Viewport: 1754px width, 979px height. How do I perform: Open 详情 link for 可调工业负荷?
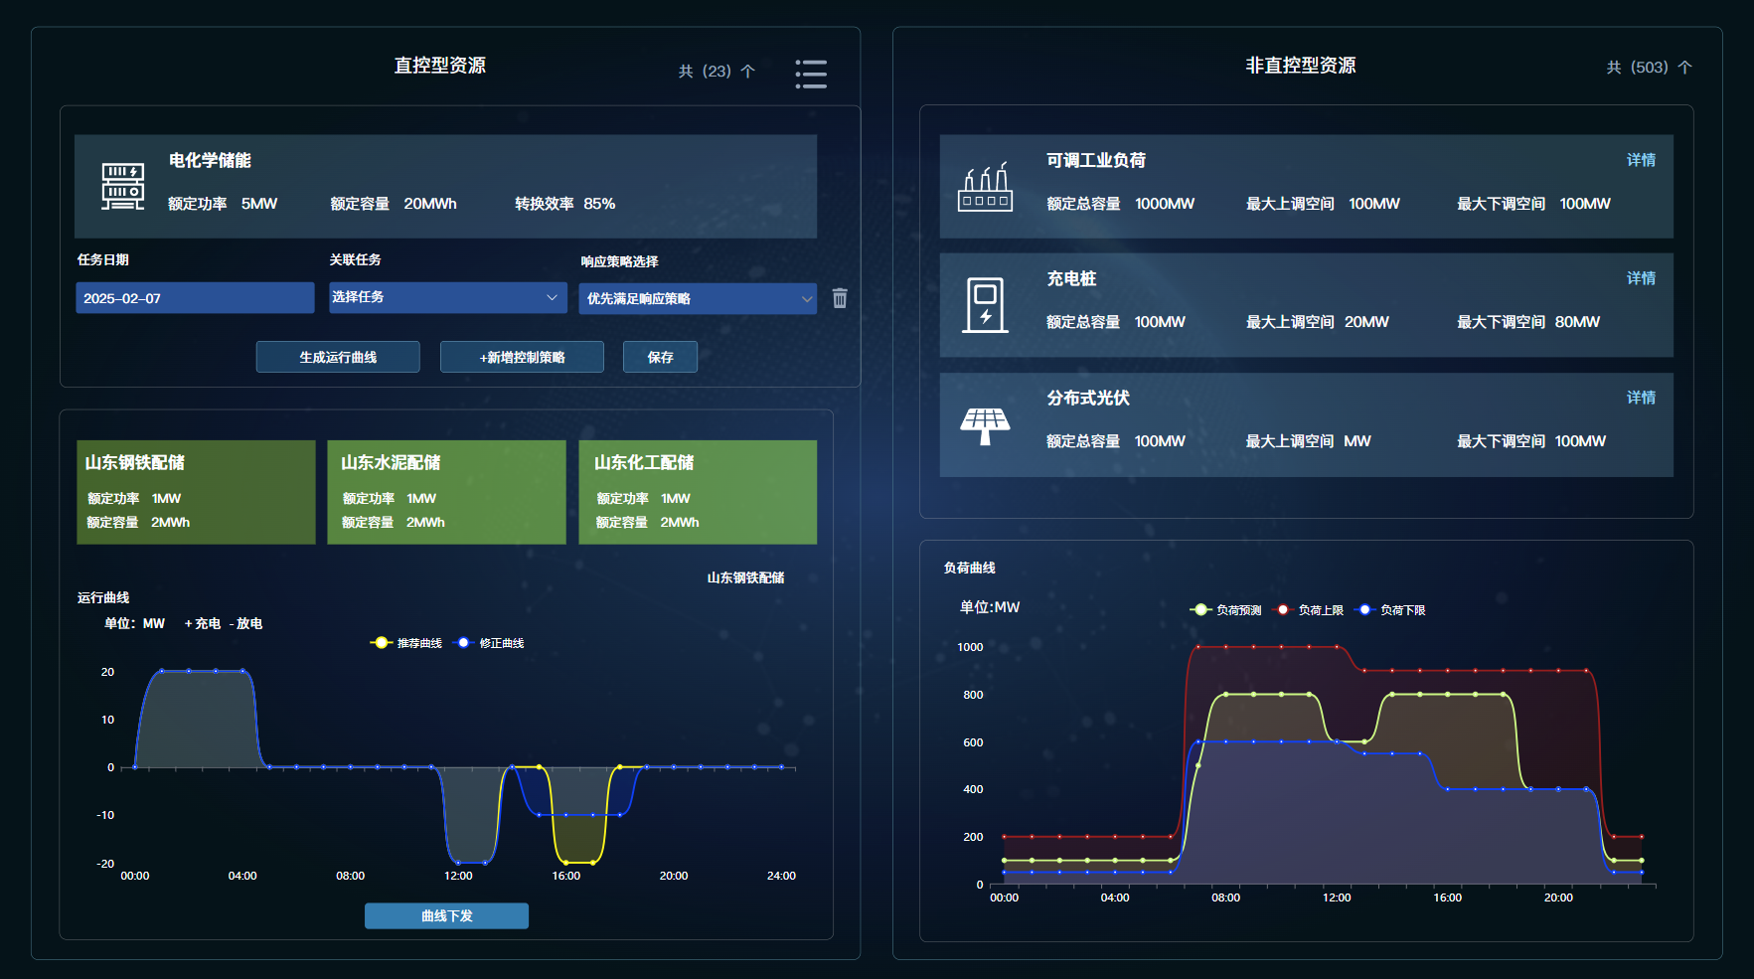coord(1641,160)
